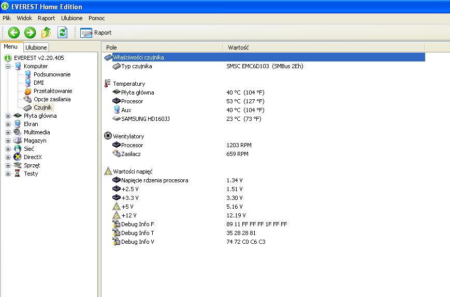Image resolution: width=450 pixels, height=297 pixels.
Task: Click the value 53 °C (127 °F)
Action: pos(245,101)
